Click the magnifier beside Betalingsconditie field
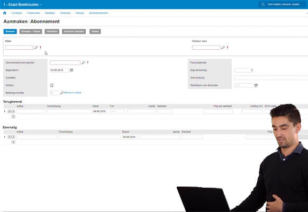This screenshot has height=212, width=308. click(x=62, y=93)
